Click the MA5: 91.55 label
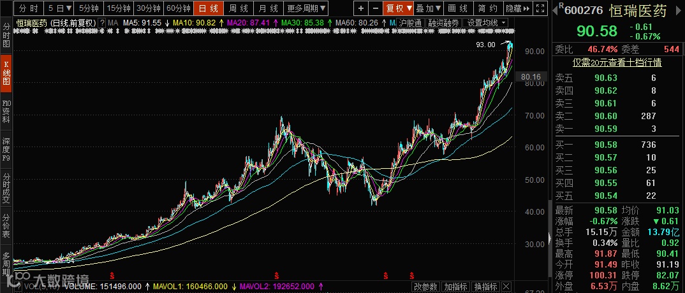 [x=142, y=23]
